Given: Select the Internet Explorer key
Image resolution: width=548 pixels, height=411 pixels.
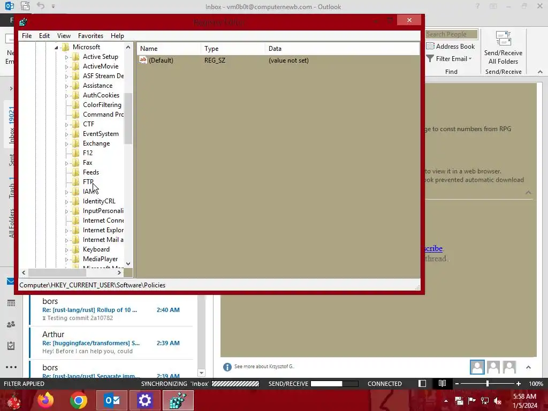Looking at the screenshot, I should 103,230.
